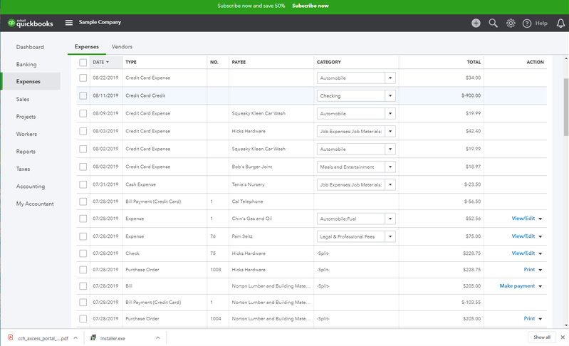Open the search magnifier icon
The width and height of the screenshot is (569, 346).
coord(493,23)
